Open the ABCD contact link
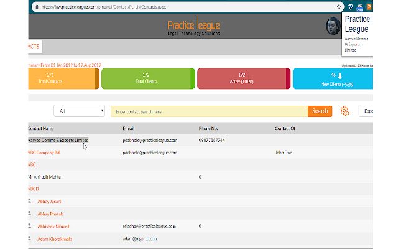This screenshot has width=398, height=249. coord(34,189)
